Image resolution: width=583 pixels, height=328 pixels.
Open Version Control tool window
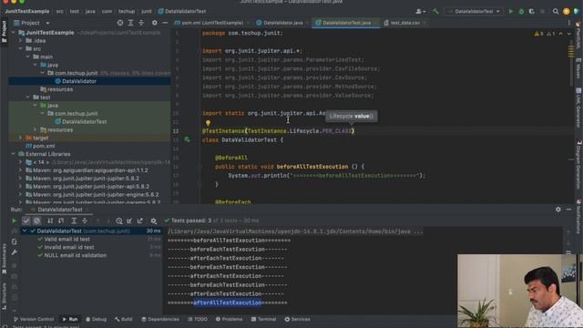(x=34, y=320)
